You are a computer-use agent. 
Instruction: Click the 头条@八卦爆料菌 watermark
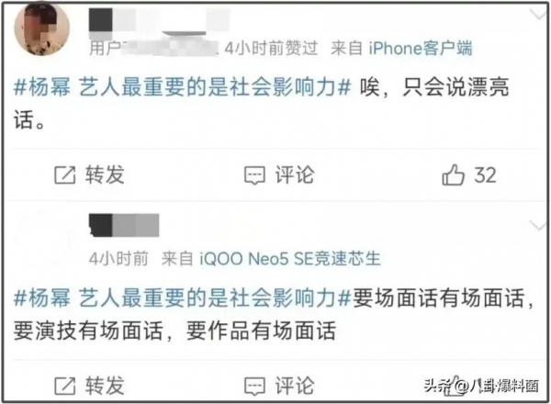click(x=481, y=386)
